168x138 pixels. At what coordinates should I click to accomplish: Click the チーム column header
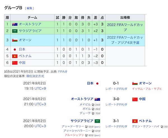[32, 18]
